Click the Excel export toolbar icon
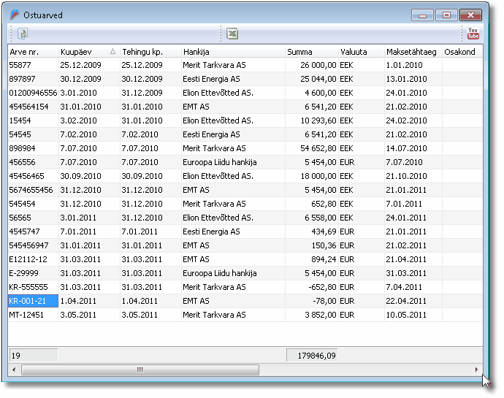 pos(232,34)
